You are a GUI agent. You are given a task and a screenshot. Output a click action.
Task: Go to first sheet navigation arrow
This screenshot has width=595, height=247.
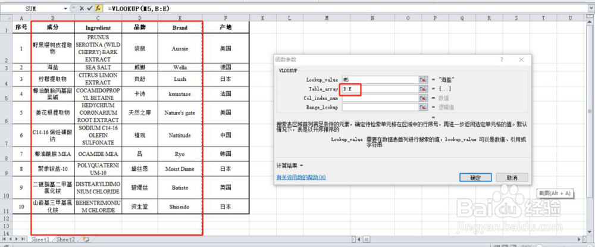pos(4,239)
